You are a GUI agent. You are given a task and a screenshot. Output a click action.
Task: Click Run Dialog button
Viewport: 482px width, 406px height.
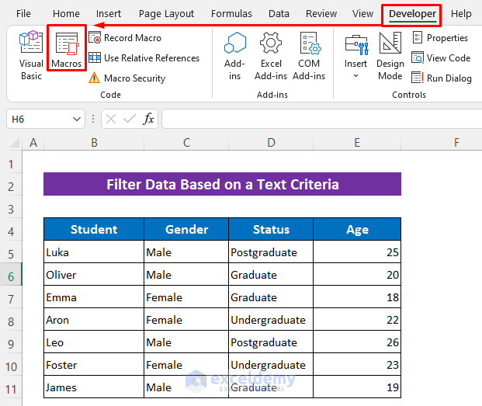[x=441, y=78]
